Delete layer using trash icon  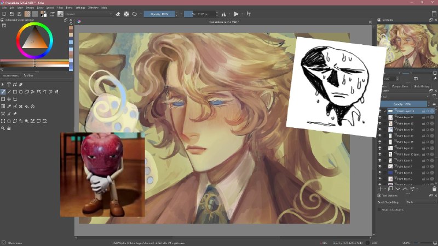pyautogui.click(x=434, y=189)
